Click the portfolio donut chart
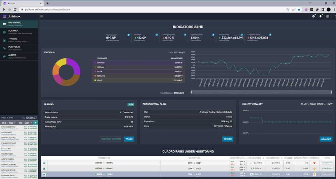Viewport: 336px width, 179px height. 67,72
